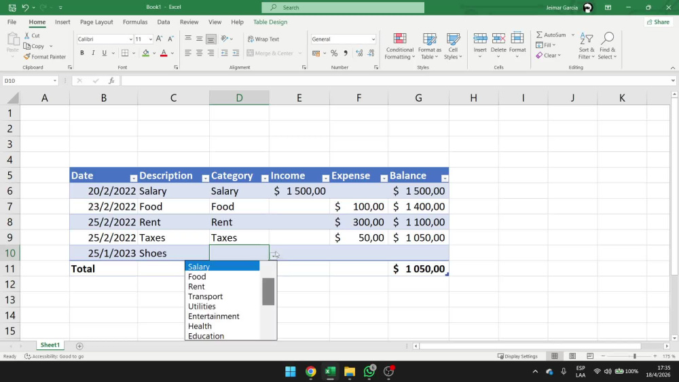Click the Format Painter tool
The image size is (679, 382).
pyautogui.click(x=45, y=57)
